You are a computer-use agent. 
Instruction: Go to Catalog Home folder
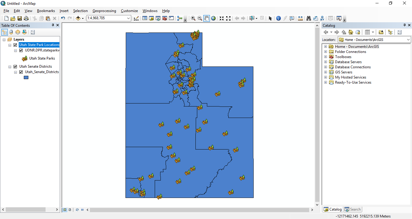click(351, 32)
